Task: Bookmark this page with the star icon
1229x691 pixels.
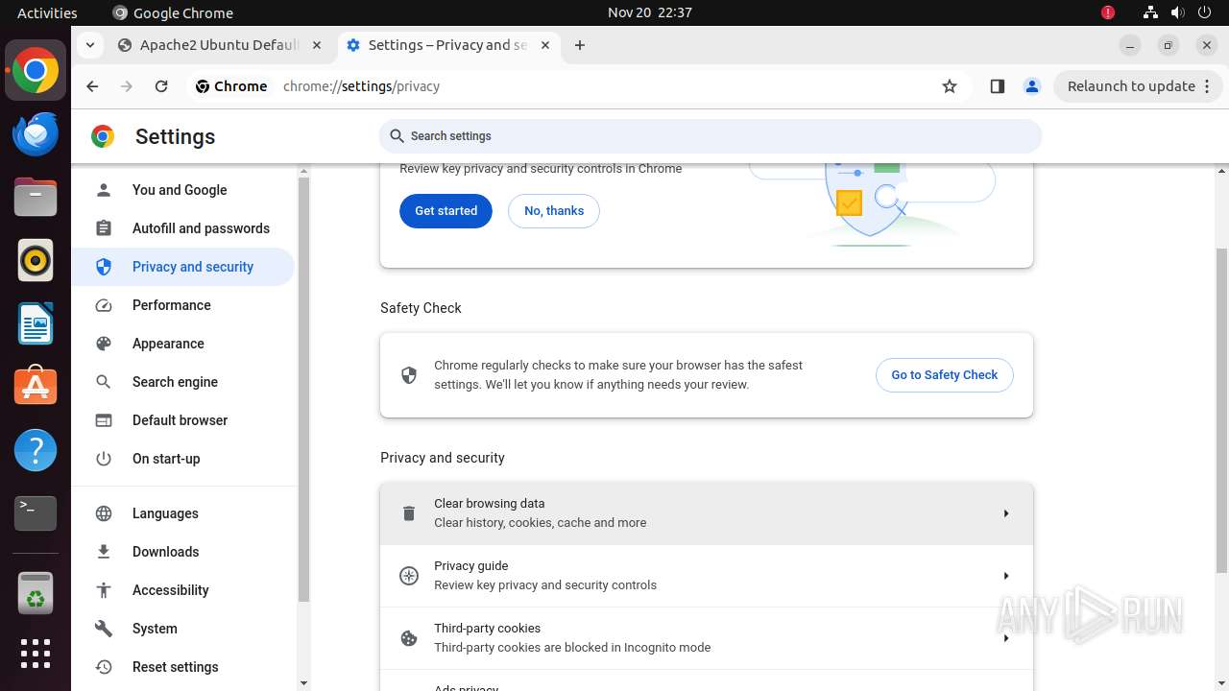Action: click(950, 86)
